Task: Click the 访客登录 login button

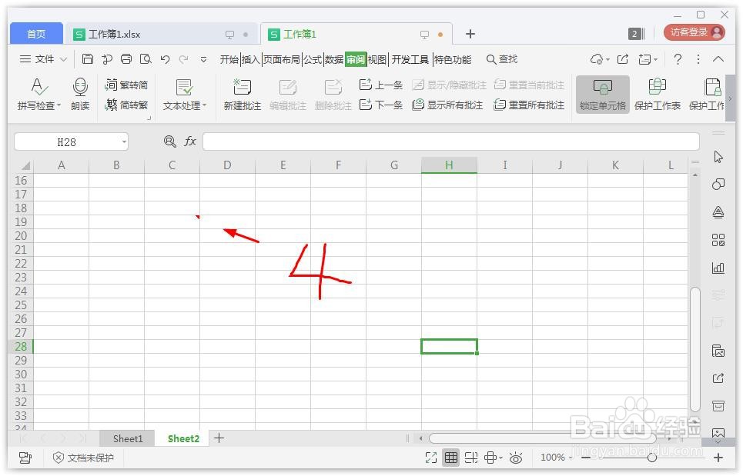Action: pyautogui.click(x=691, y=33)
